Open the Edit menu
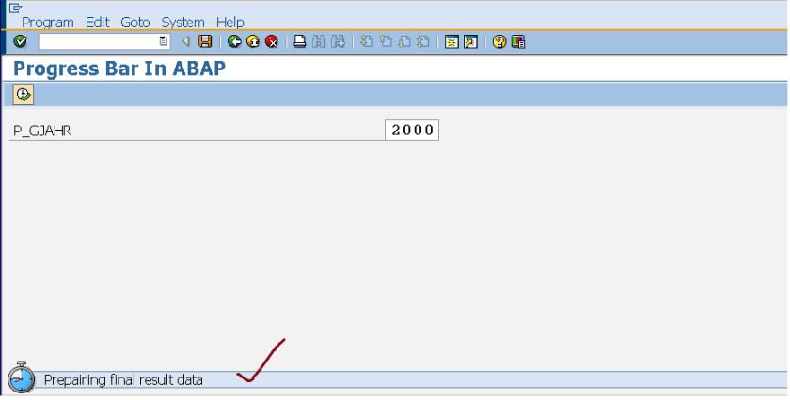790x400 pixels. [97, 23]
